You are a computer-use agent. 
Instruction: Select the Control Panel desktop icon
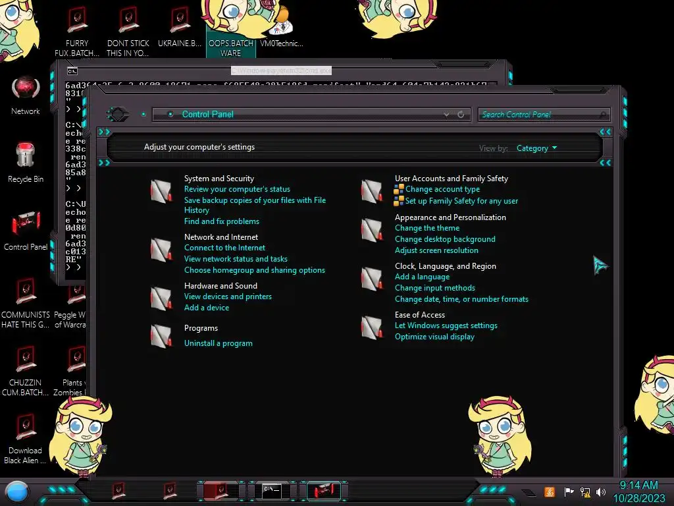pyautogui.click(x=26, y=231)
